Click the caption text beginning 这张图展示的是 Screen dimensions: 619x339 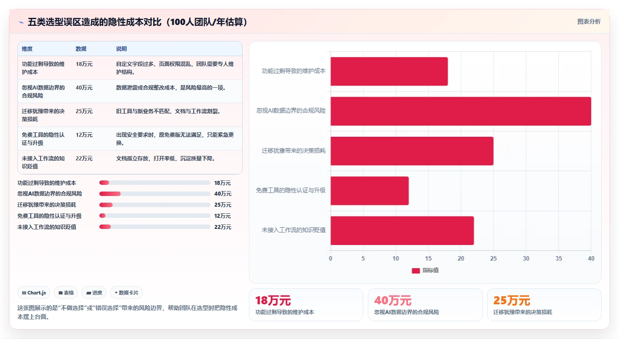click(127, 312)
